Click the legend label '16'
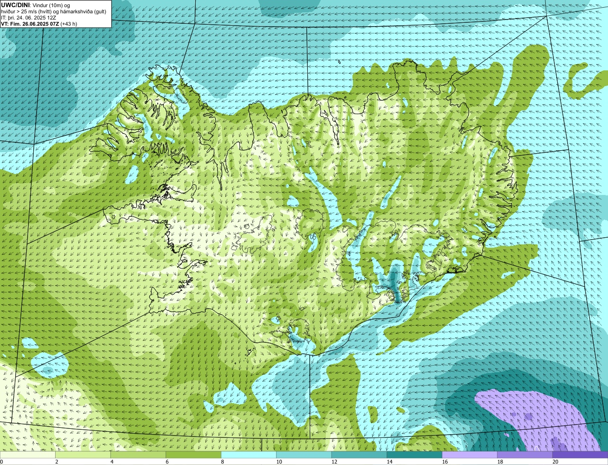The image size is (608, 465). (445, 462)
